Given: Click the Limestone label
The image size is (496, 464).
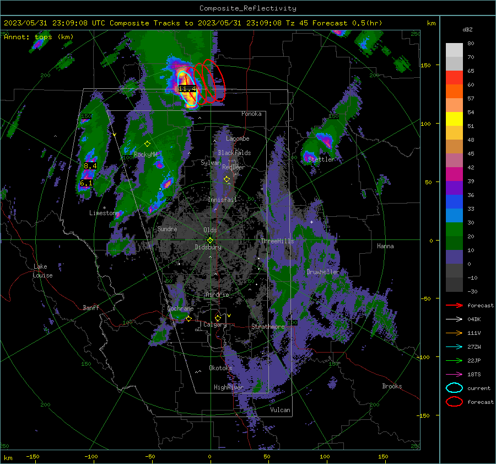Looking at the screenshot, I should coord(104,213).
